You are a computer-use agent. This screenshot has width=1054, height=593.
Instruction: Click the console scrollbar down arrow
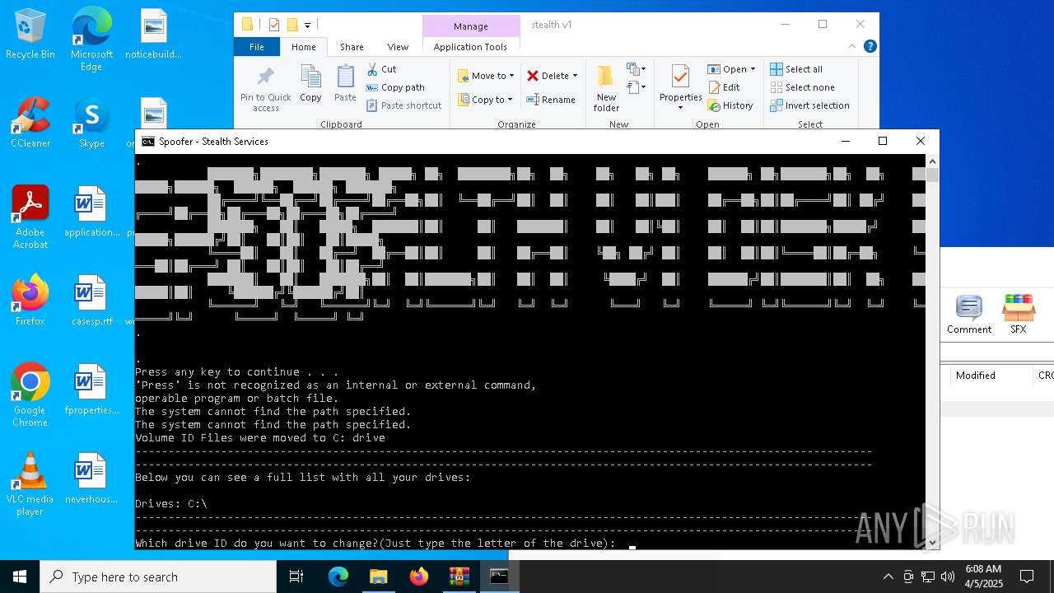click(932, 543)
